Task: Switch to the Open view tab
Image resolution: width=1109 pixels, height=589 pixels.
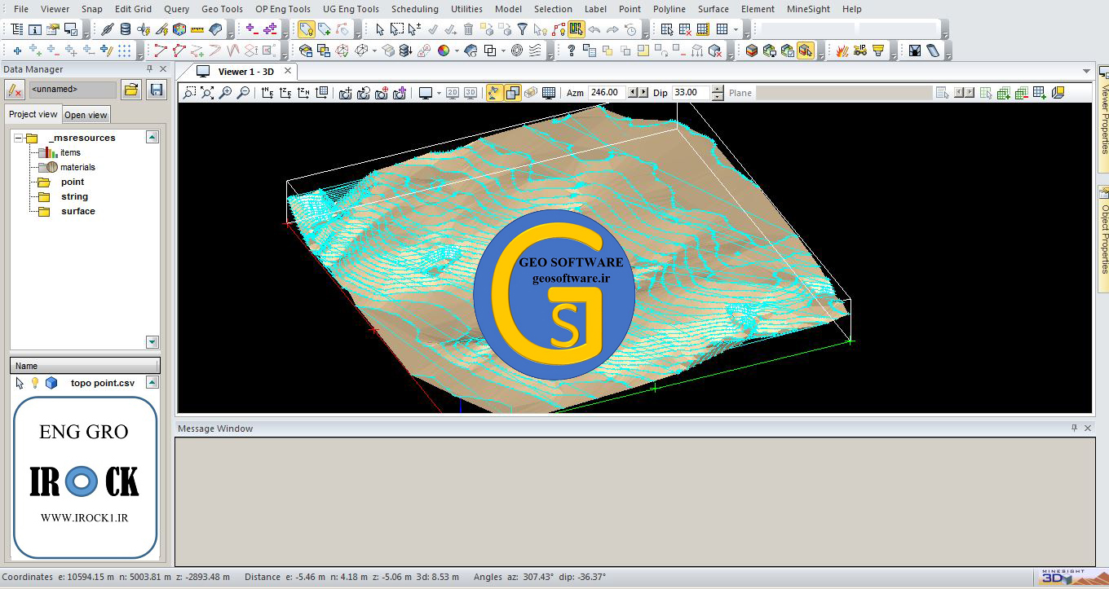Action: click(x=86, y=115)
